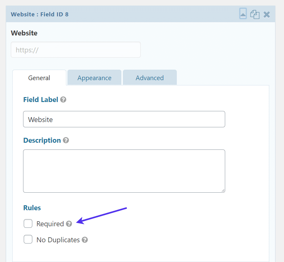The height and width of the screenshot is (262, 284).
Task: Tick the No Duplicates checkbox
Action: click(28, 239)
